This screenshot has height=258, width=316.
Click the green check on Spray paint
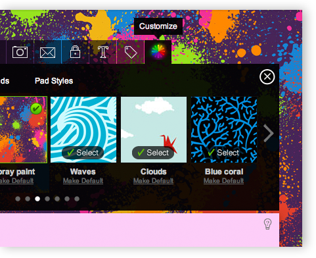(36, 109)
